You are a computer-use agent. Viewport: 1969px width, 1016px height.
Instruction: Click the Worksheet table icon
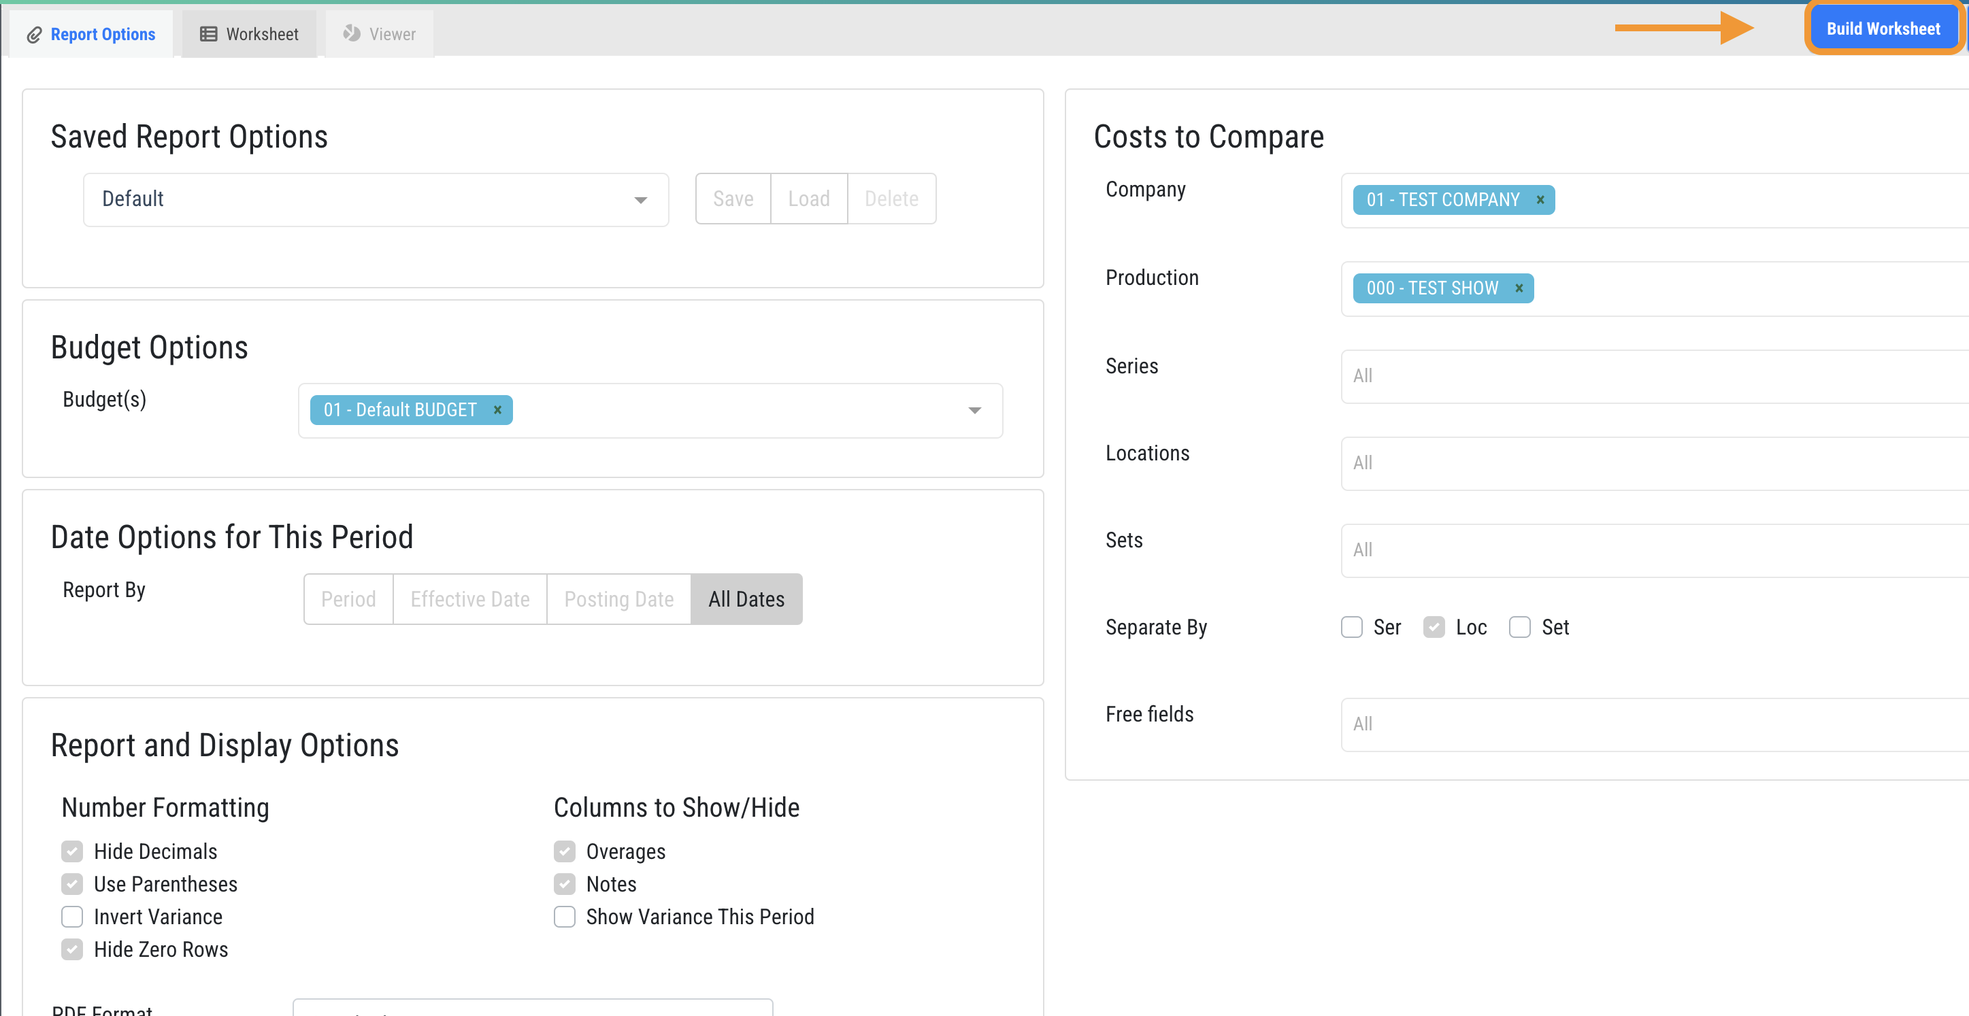click(208, 35)
